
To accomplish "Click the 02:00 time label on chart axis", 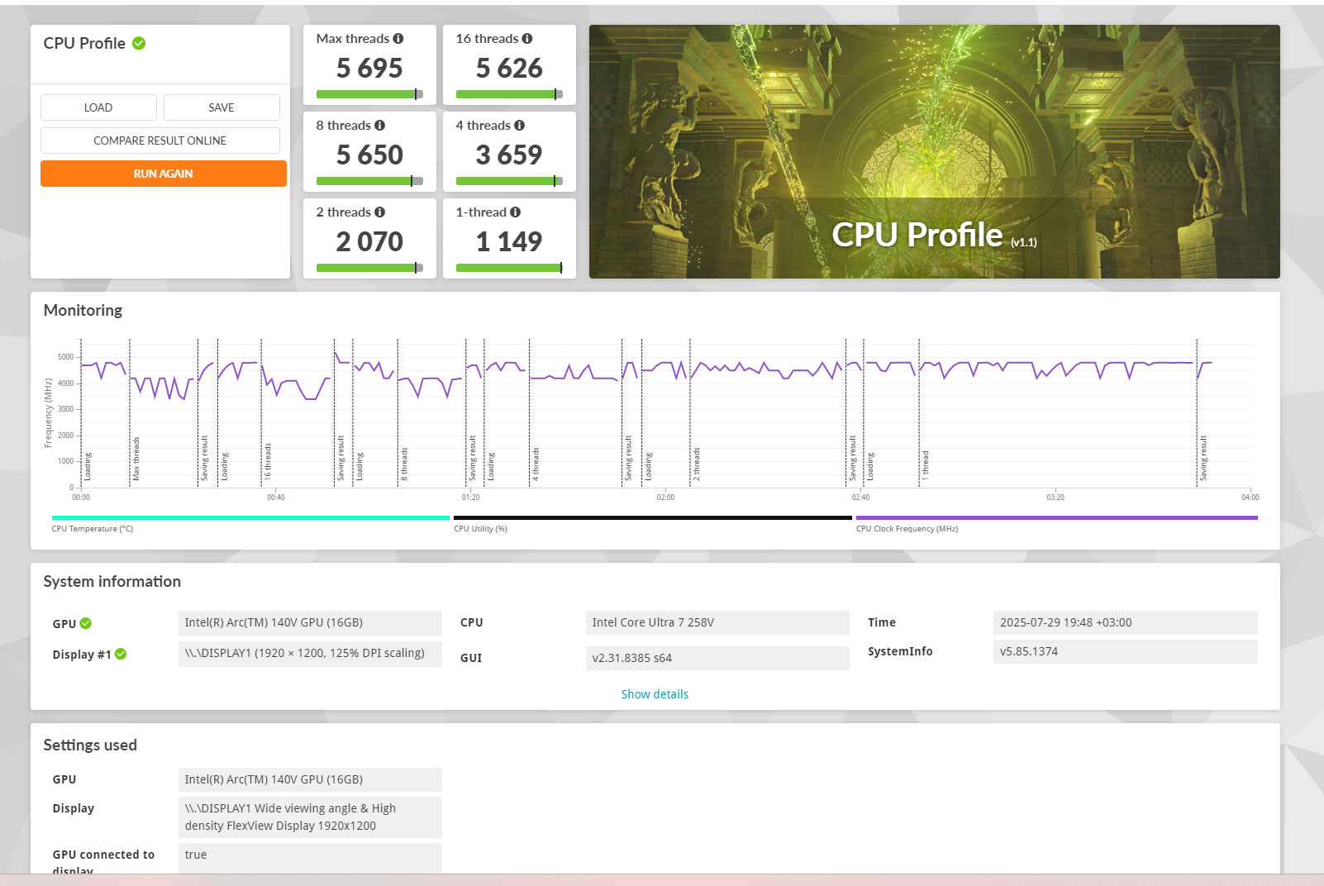I will (x=665, y=498).
